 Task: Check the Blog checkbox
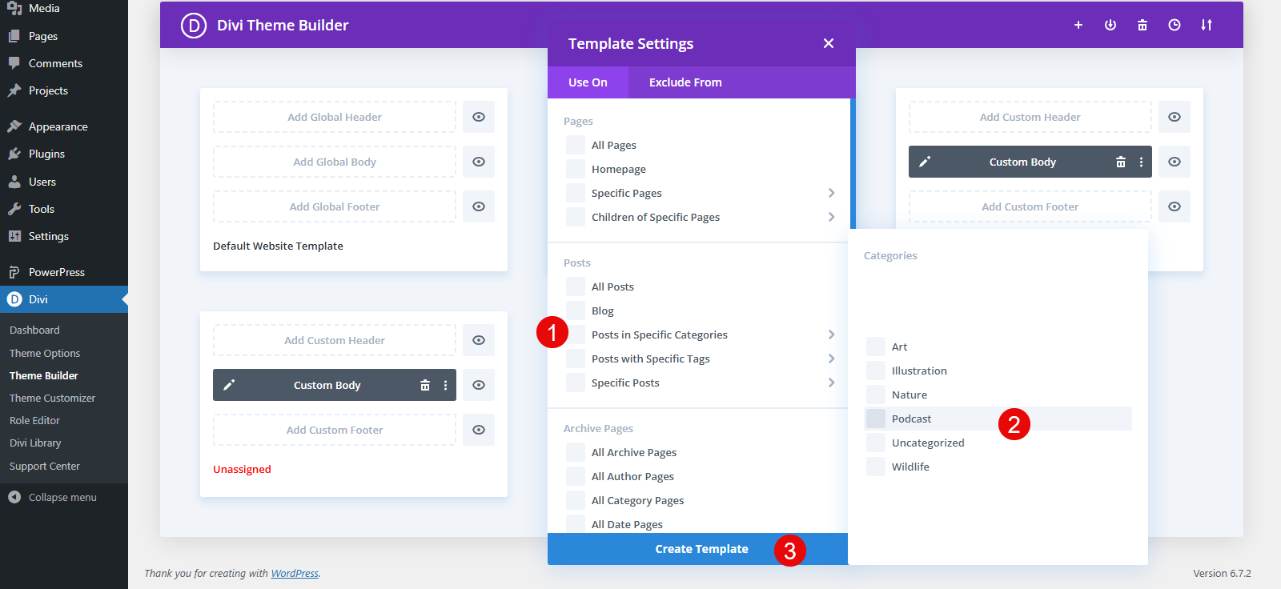(x=576, y=311)
